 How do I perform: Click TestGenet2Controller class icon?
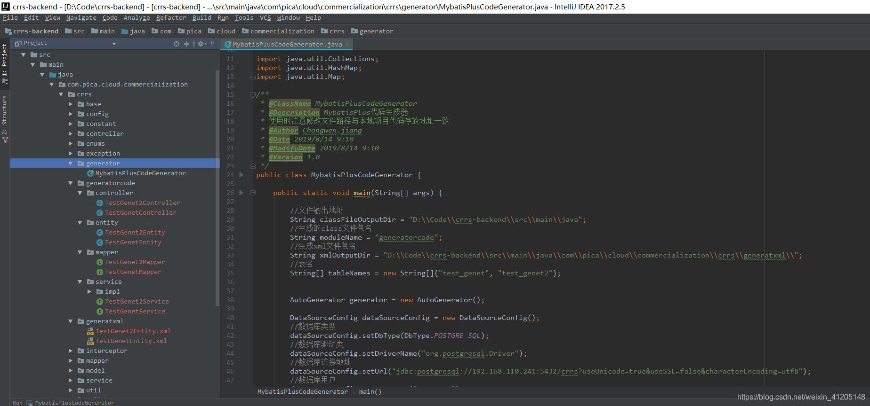tap(100, 203)
